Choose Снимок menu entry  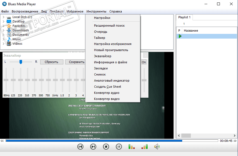(113, 74)
